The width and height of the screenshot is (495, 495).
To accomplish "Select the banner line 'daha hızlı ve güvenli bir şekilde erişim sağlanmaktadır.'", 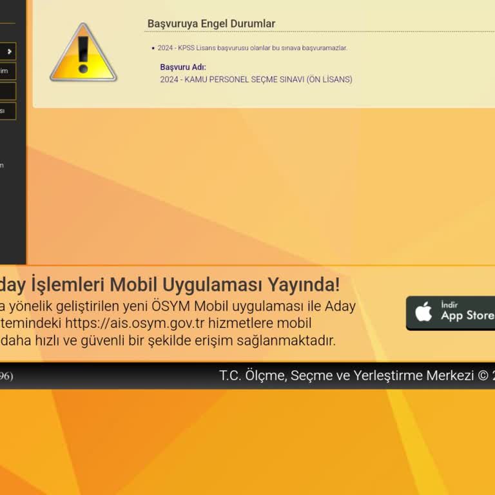I will 168,340.
